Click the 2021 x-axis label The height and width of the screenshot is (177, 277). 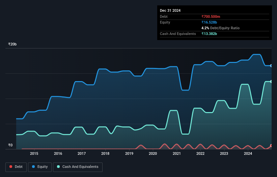pyautogui.click(x=177, y=153)
